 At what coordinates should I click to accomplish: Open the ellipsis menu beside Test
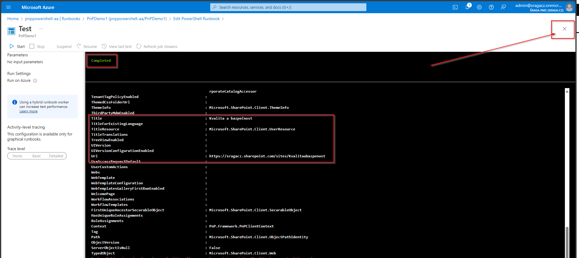click(x=41, y=29)
